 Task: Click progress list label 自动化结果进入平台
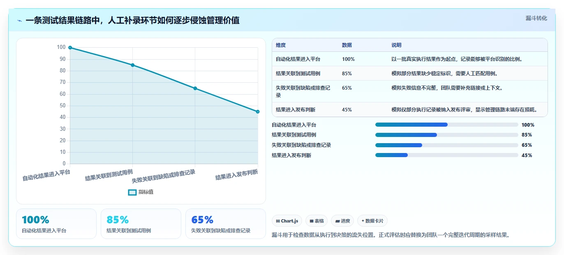pyautogui.click(x=294, y=125)
